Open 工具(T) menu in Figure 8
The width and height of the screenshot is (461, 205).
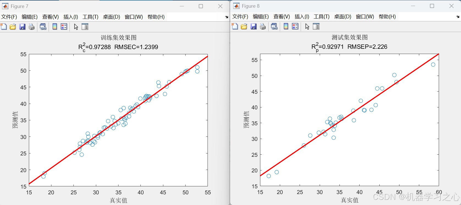click(x=322, y=16)
